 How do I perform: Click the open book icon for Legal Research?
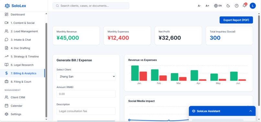(x=6, y=65)
